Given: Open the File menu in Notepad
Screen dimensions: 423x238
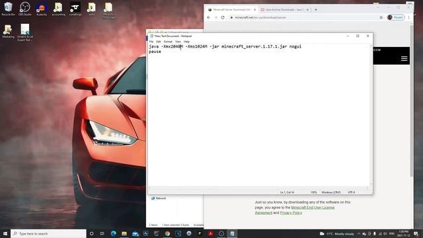Looking at the screenshot, I should tap(151, 42).
